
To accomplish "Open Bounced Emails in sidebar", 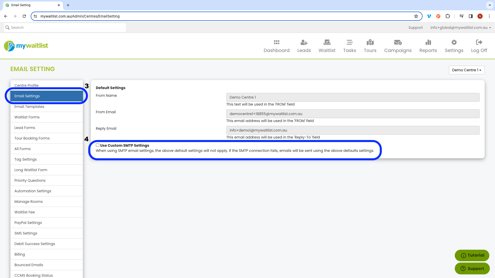I will tap(47, 265).
